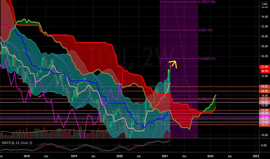
Task: Open the CAD currency selector
Action: (x=264, y=4)
